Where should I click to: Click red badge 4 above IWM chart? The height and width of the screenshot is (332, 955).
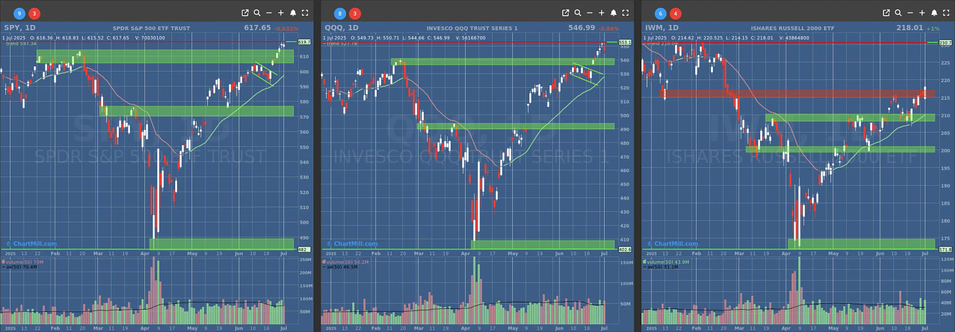[x=676, y=13]
